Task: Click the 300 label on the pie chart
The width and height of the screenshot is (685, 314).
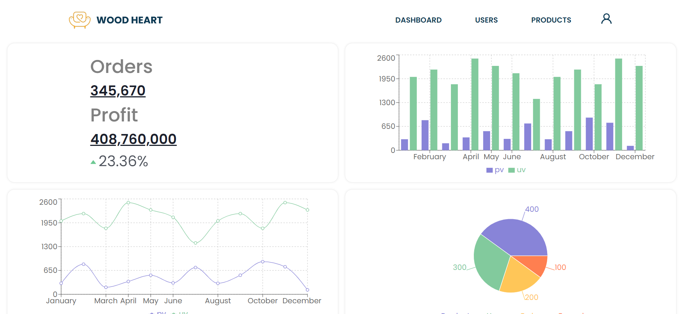Action: tap(460, 267)
